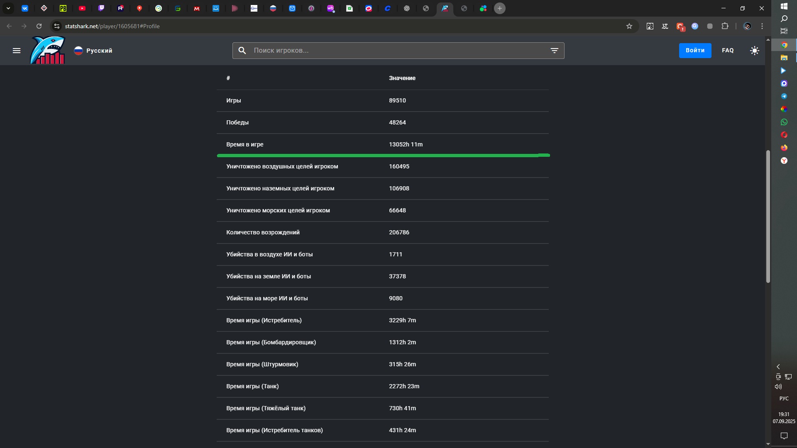
Task: Click the player search field
Action: (394, 51)
